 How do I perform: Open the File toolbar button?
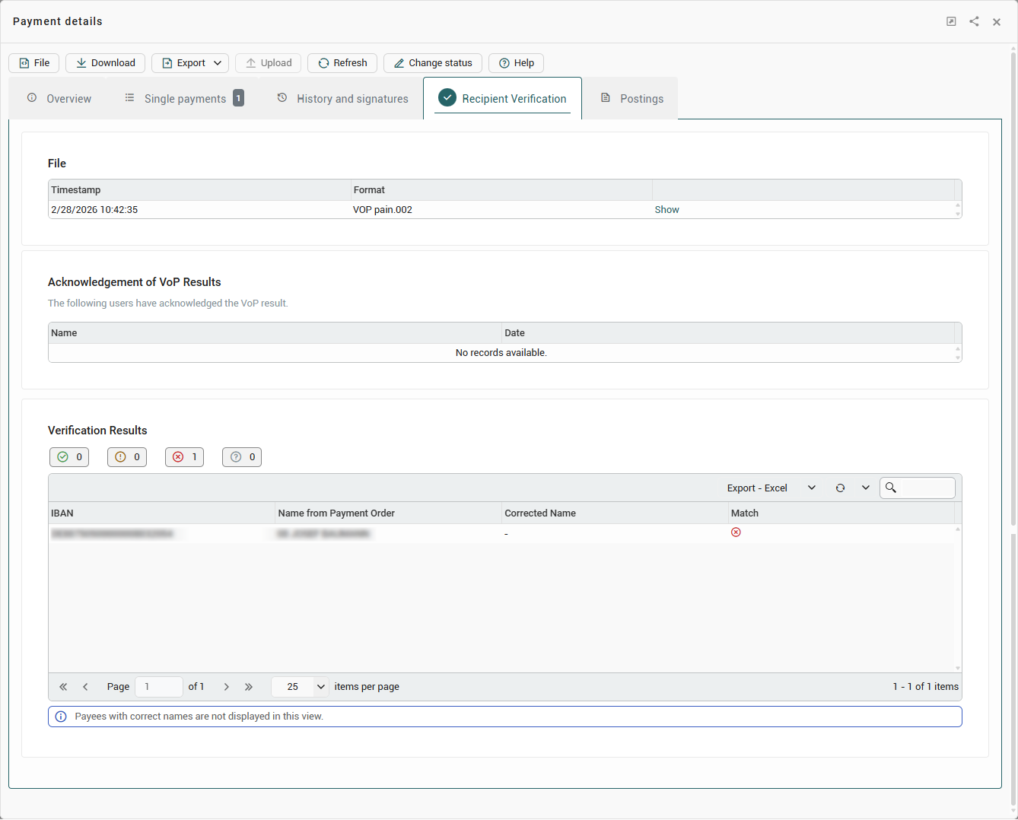pyautogui.click(x=34, y=63)
